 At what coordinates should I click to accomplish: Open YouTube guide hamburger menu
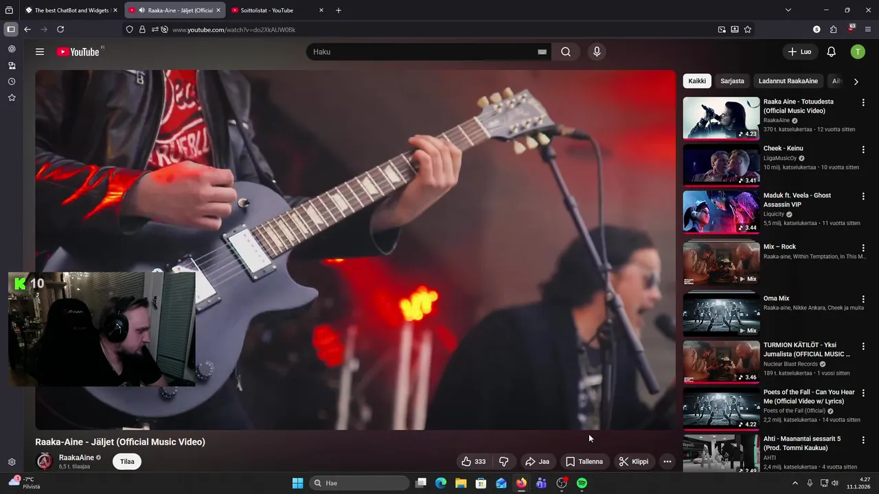(40, 51)
